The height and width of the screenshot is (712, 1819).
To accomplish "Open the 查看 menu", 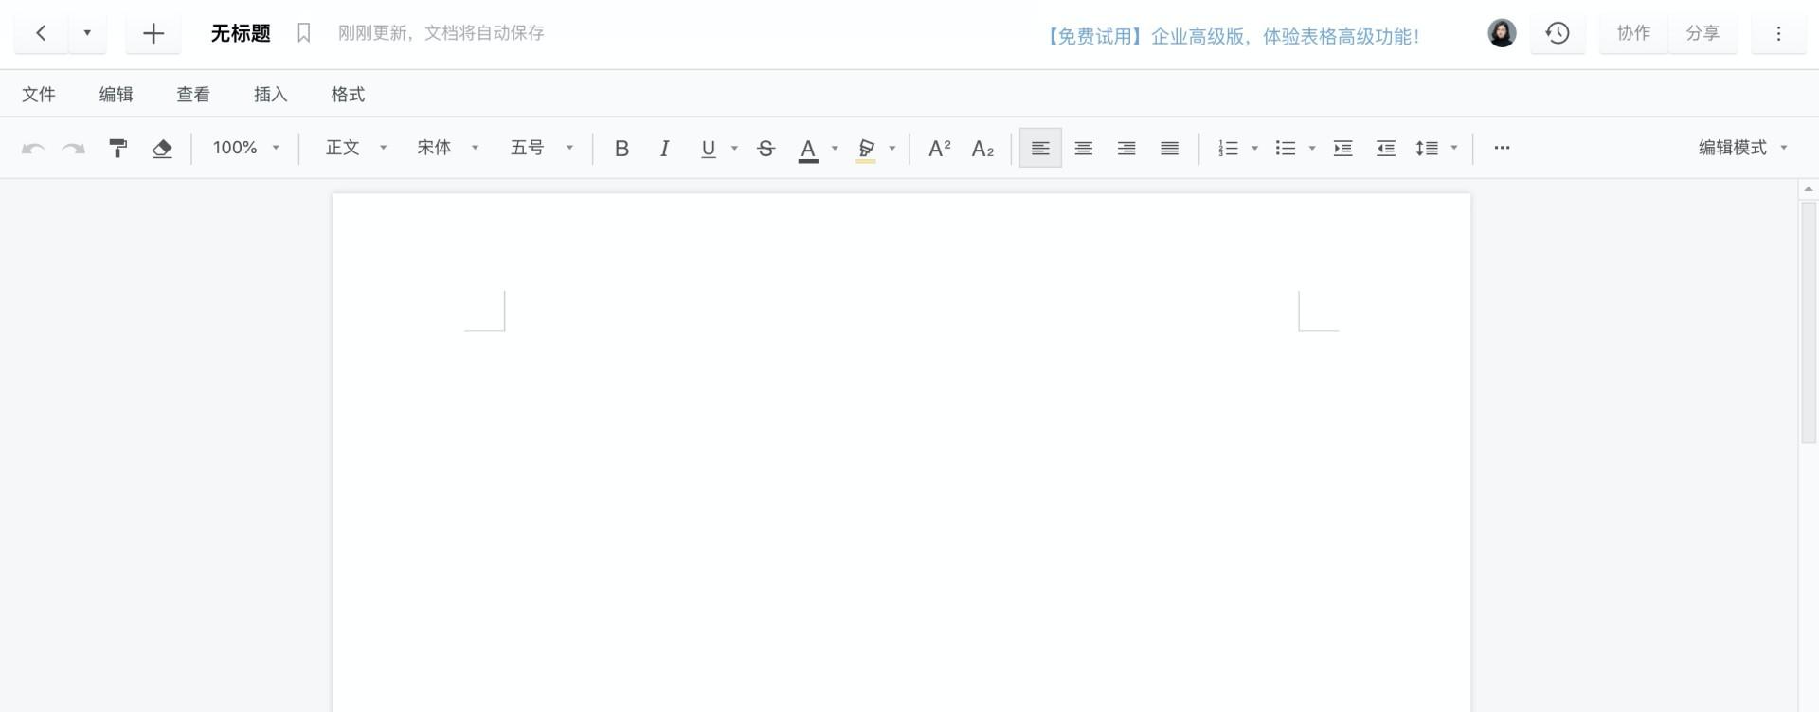I will 193,95.
